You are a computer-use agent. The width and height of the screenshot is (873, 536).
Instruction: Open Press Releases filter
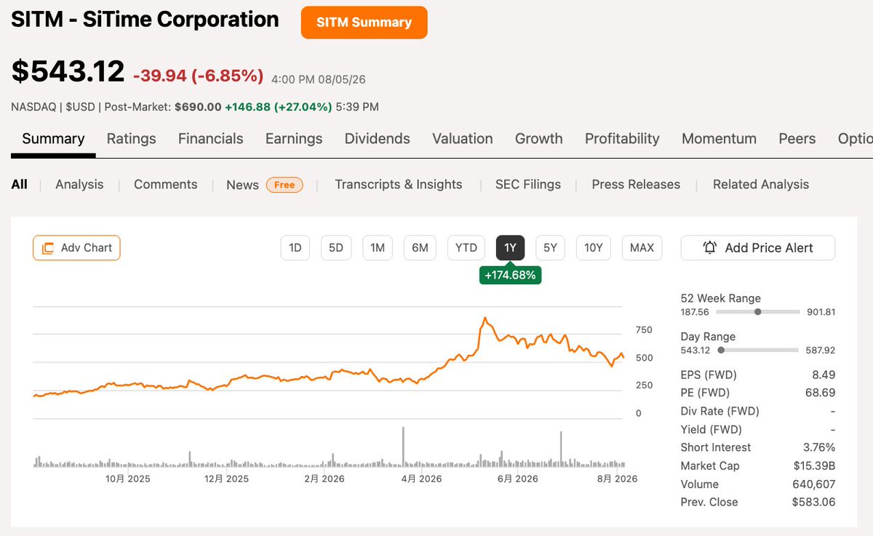[636, 185]
